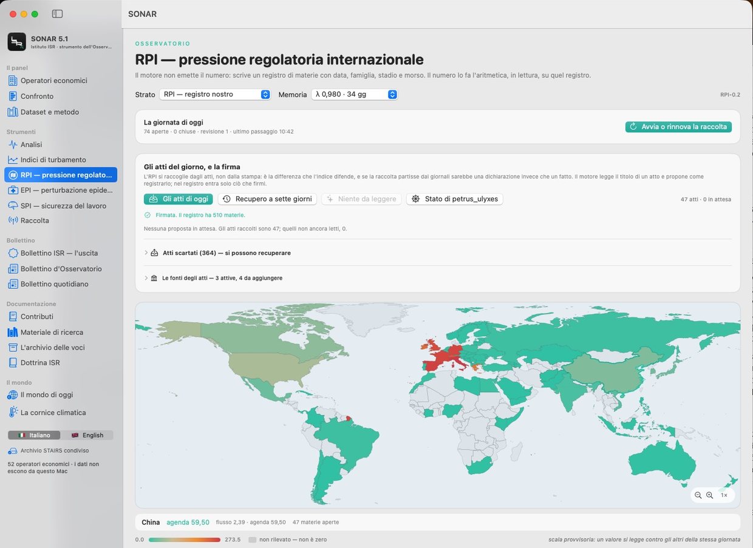This screenshot has width=753, height=548.
Task: Click Recupero a sette giorni button
Action: pyautogui.click(x=267, y=199)
